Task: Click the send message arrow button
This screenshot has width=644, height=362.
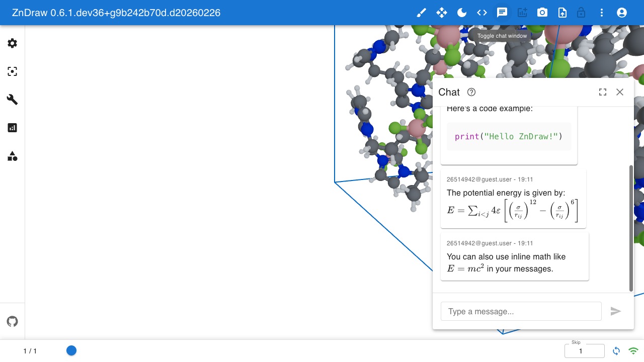Action: pyautogui.click(x=616, y=311)
